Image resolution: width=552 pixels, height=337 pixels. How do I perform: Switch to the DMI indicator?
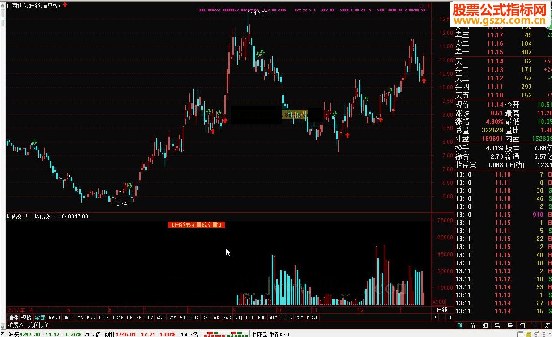coord(67,317)
